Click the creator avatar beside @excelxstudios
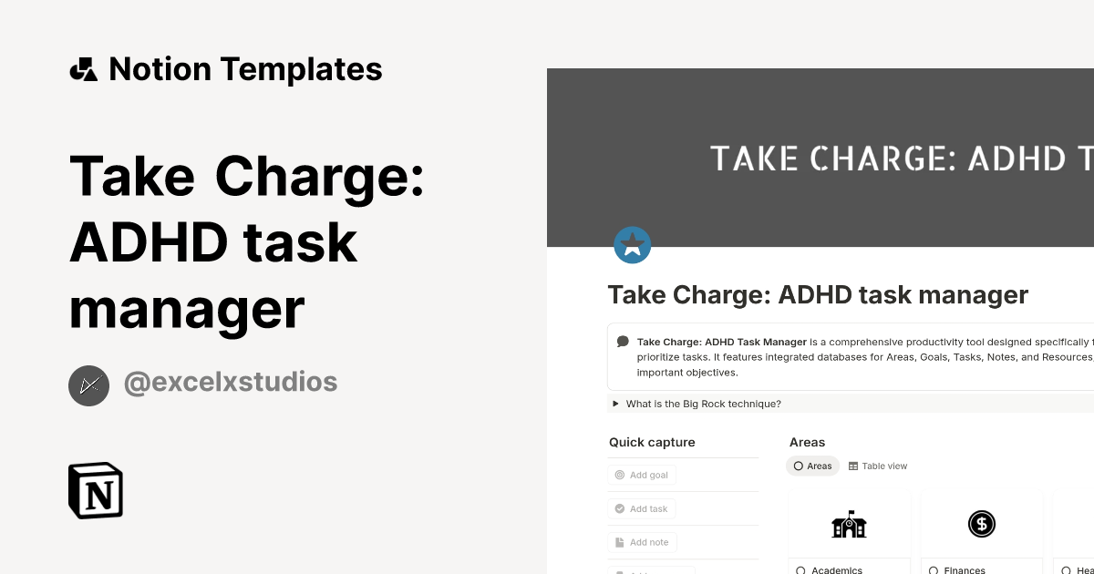Screen dimensions: 1094x574 [x=88, y=385]
